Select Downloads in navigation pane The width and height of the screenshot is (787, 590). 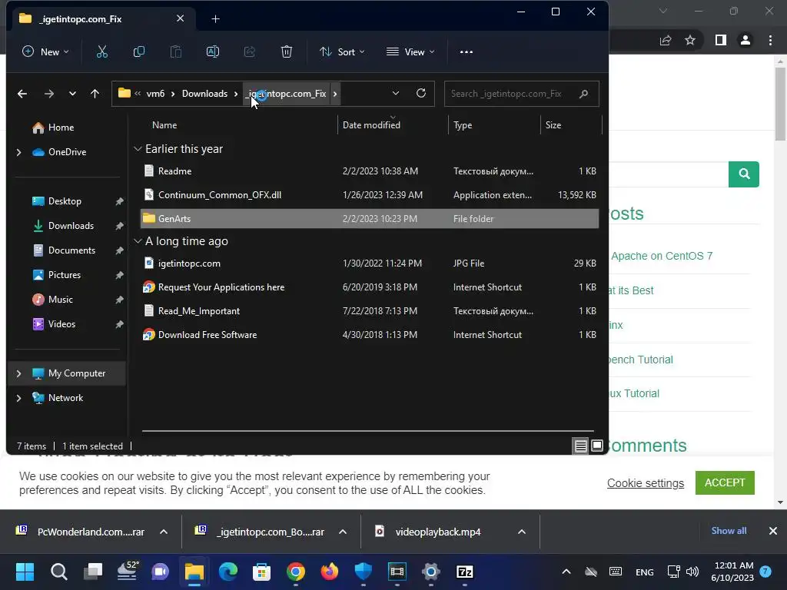71,226
